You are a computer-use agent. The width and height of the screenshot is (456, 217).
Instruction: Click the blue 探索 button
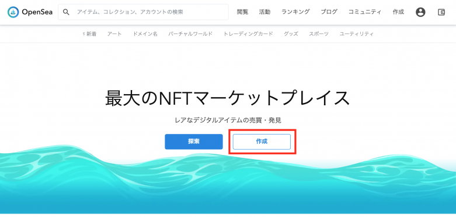194,142
